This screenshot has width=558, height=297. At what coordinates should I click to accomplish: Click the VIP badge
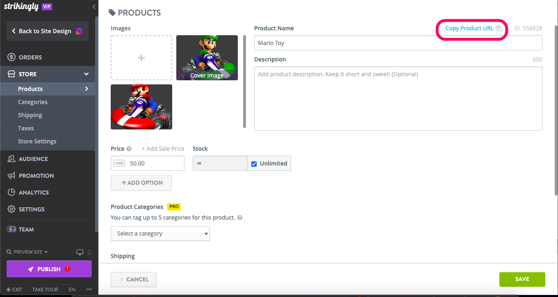tap(47, 7)
